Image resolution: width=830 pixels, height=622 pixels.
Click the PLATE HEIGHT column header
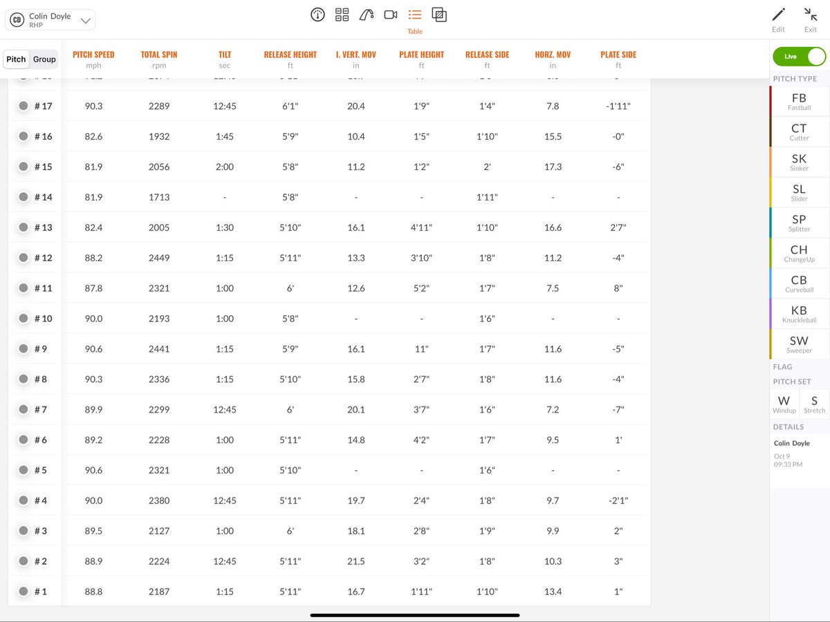[421, 55]
